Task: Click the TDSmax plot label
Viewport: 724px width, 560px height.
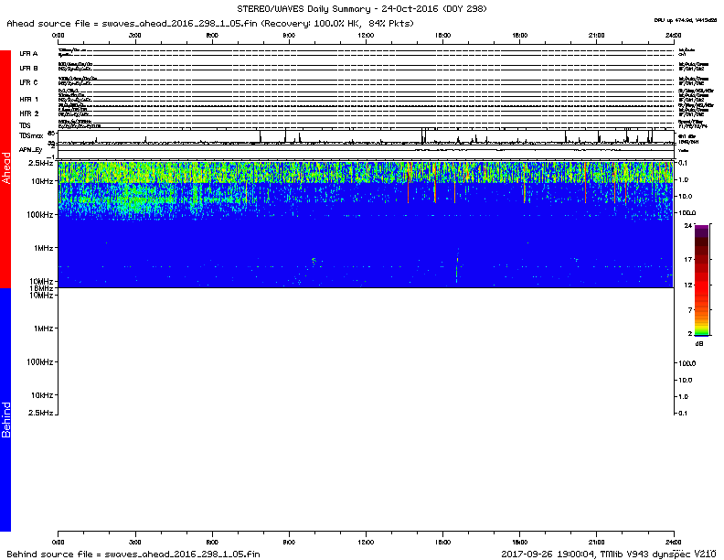Action: (x=31, y=135)
